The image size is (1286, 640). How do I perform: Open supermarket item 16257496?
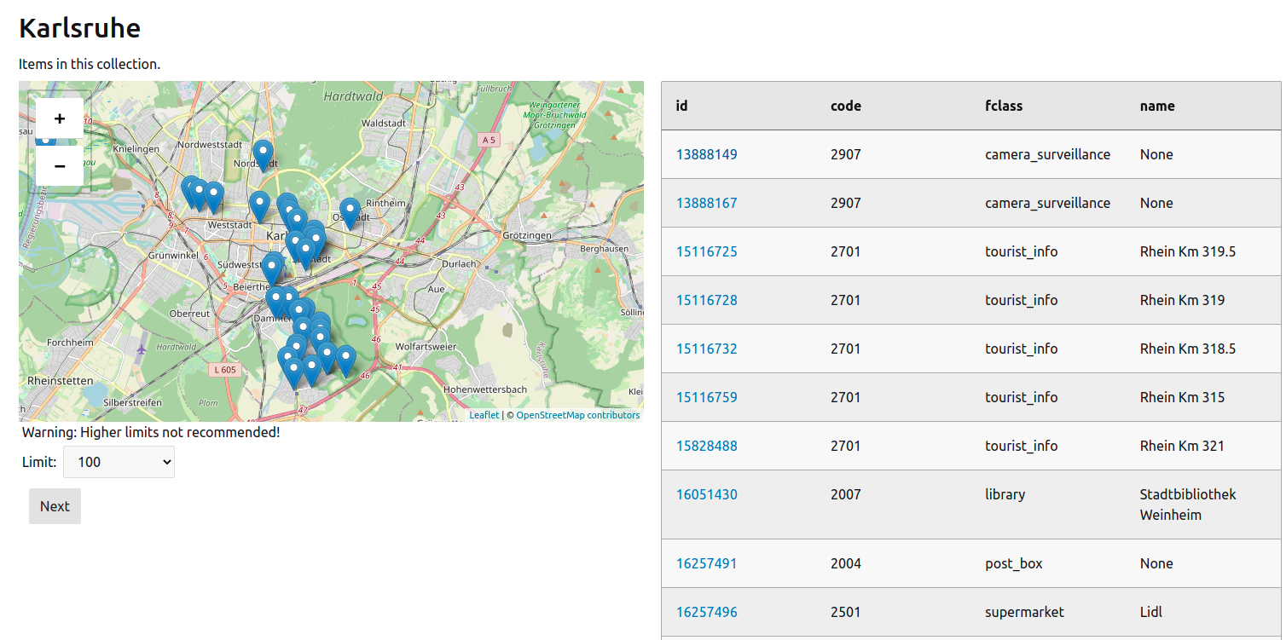pos(706,612)
